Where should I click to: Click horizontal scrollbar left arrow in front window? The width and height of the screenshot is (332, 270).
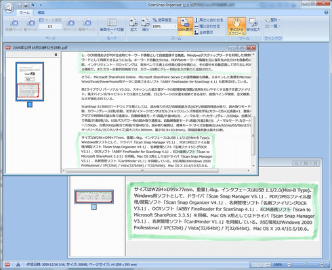[x=64, y=171]
